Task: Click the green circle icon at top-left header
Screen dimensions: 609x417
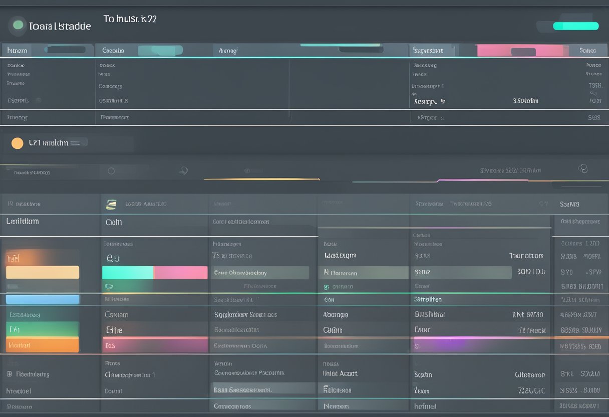Action: click(x=18, y=25)
